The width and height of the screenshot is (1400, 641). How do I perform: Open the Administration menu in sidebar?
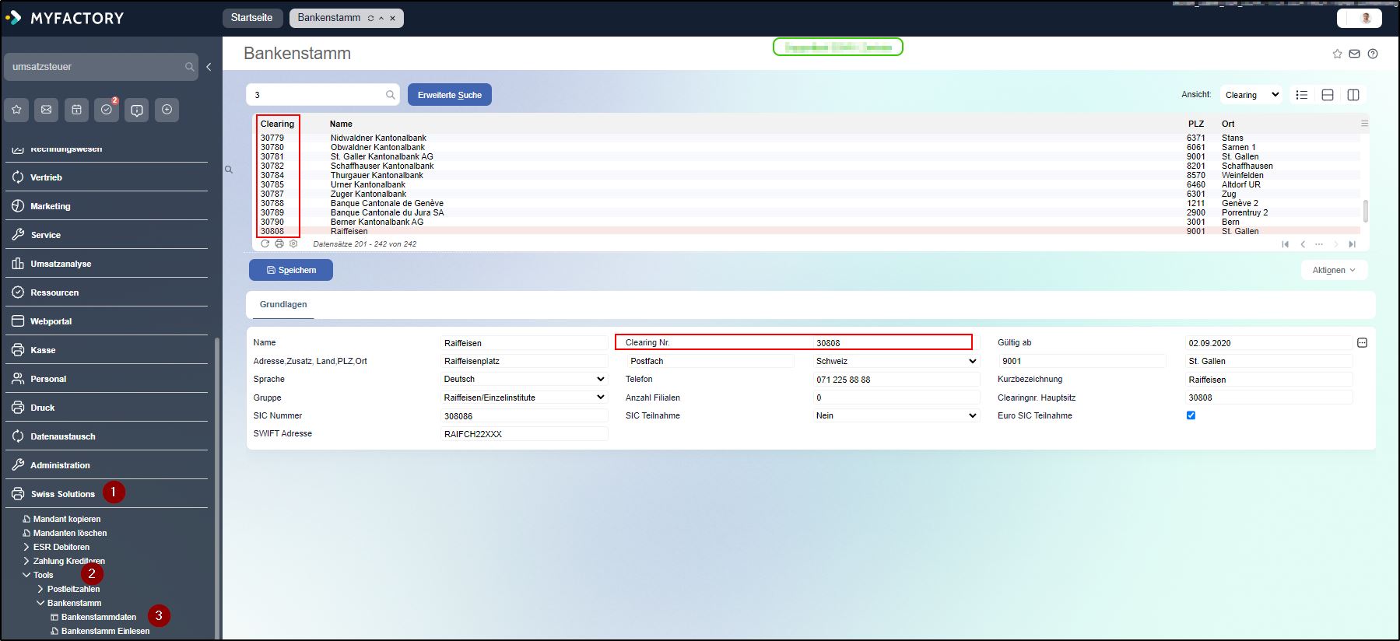tap(60, 465)
